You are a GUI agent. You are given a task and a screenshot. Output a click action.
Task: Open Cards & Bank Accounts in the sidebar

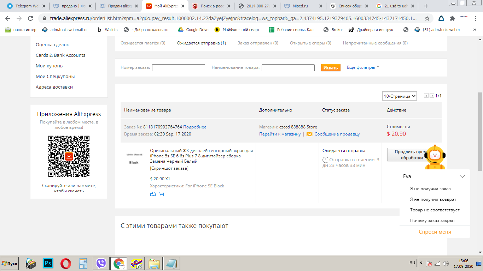click(60, 55)
